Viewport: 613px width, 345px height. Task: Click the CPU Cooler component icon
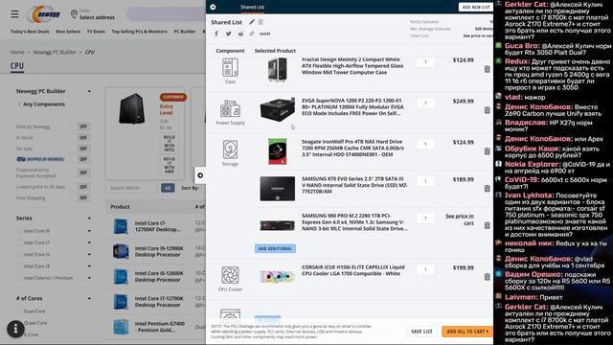tap(230, 275)
